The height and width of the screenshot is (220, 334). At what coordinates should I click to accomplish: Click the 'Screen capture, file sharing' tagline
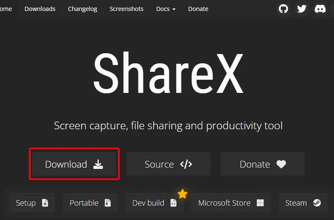168,126
